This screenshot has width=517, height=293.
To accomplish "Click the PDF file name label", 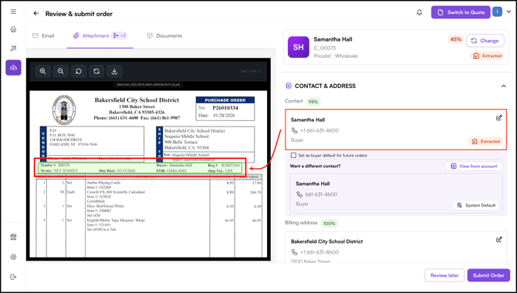I will coord(148,84).
